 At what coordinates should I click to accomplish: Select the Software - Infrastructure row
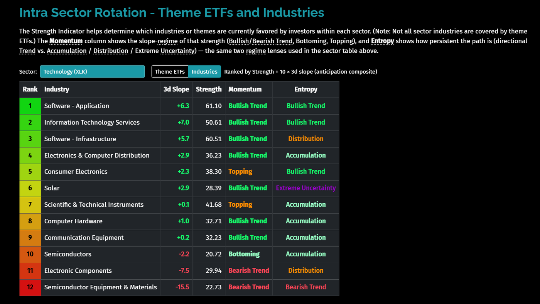click(x=179, y=139)
